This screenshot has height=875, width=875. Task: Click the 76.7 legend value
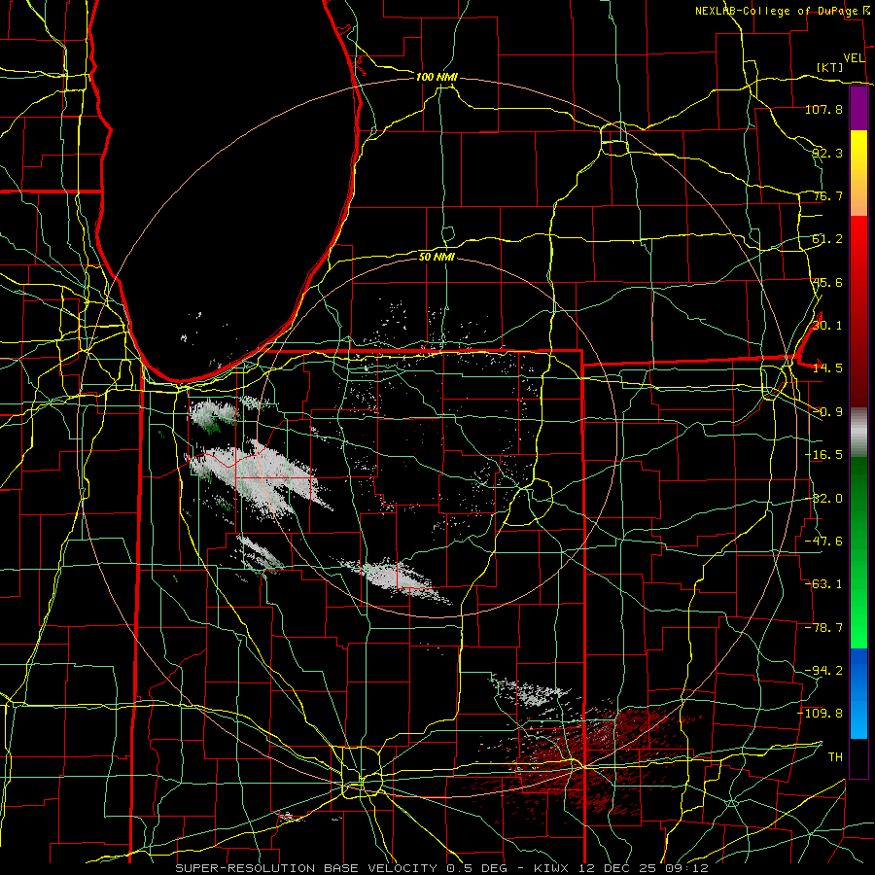click(827, 195)
